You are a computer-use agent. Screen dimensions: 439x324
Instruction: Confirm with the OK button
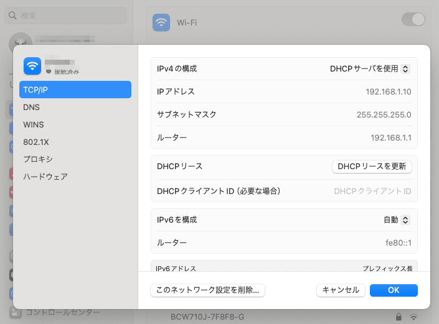394,290
